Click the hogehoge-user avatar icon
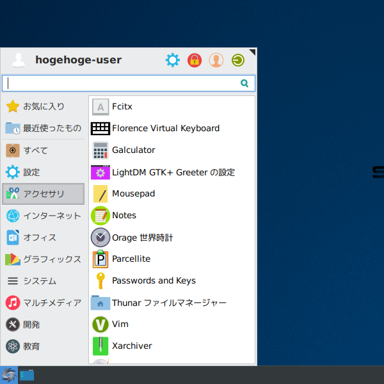The height and width of the screenshot is (384, 384). point(19,60)
